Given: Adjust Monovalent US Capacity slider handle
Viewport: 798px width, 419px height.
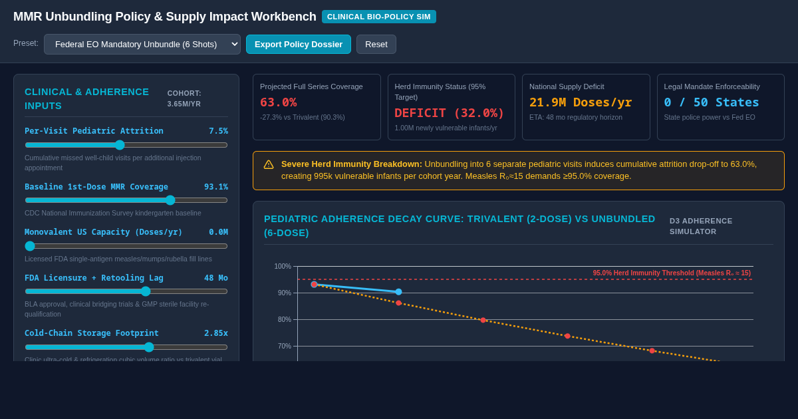Looking at the screenshot, I should 30,246.
